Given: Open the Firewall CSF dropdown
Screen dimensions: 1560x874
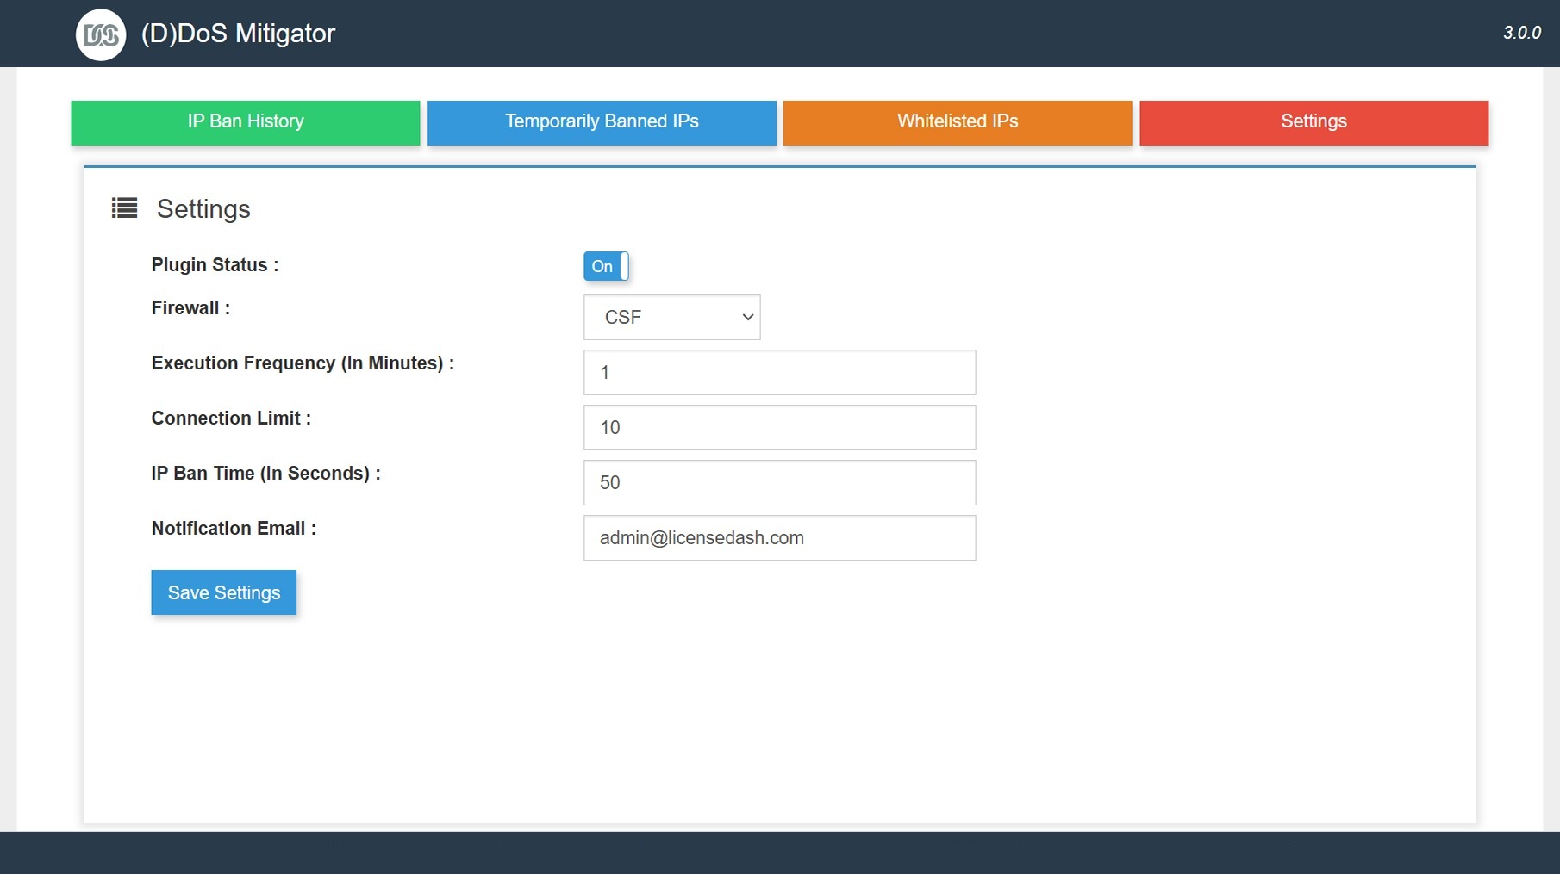Looking at the screenshot, I should [671, 317].
